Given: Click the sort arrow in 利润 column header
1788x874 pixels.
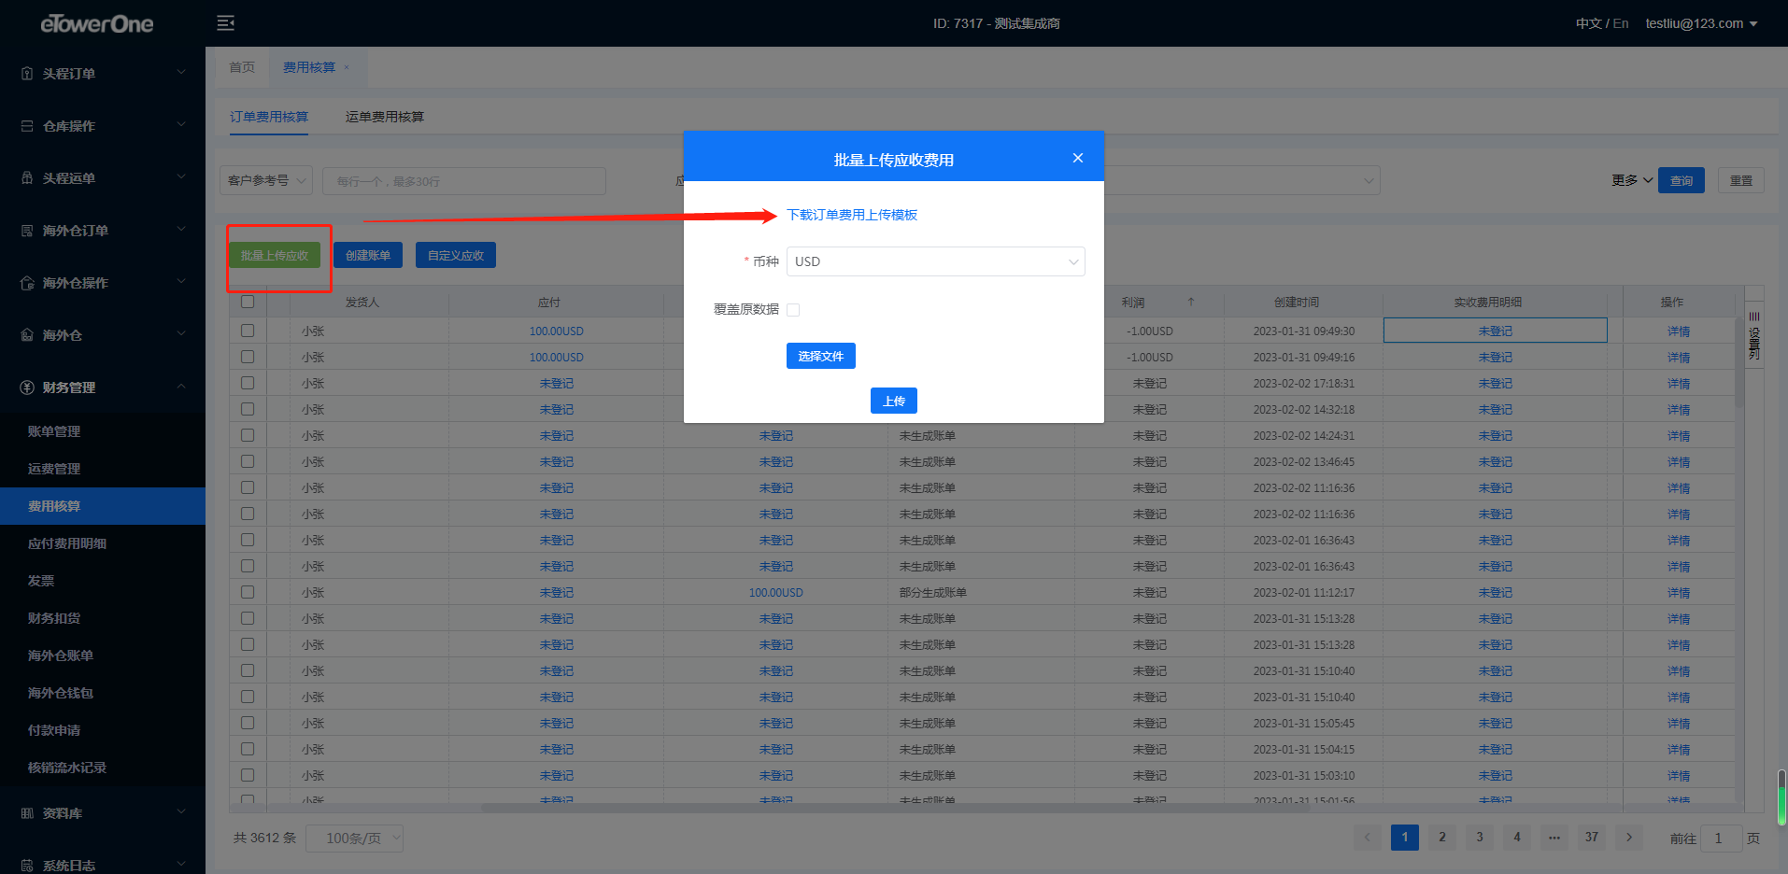Looking at the screenshot, I should click(x=1191, y=302).
